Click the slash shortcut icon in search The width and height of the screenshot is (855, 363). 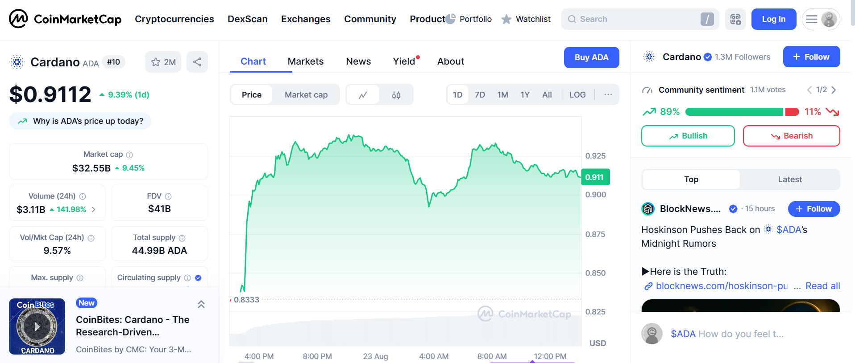707,19
